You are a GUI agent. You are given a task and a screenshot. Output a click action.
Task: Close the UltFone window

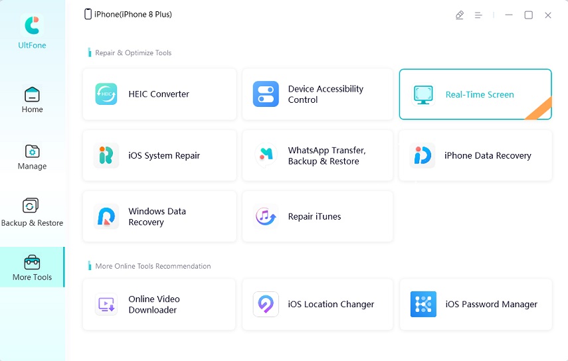548,15
